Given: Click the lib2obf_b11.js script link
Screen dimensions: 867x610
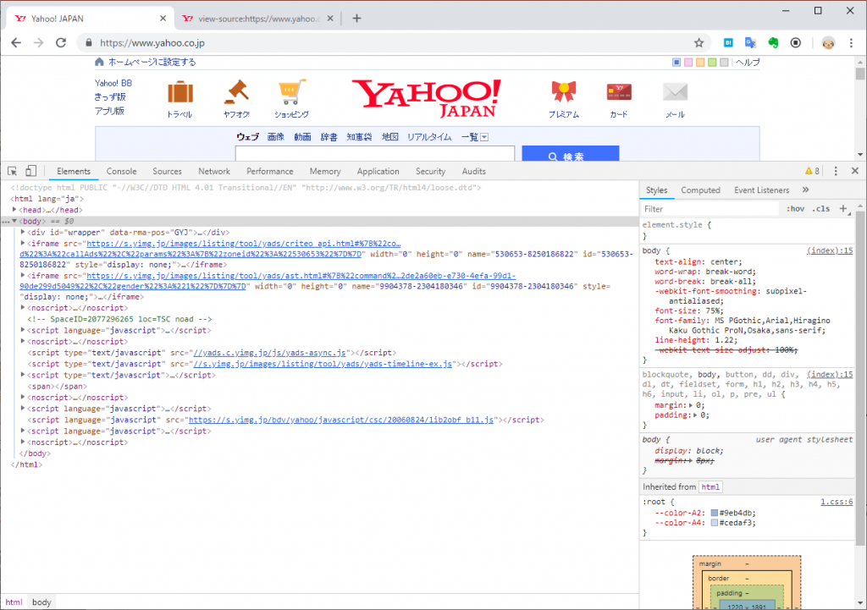Looking at the screenshot, I should 341,420.
